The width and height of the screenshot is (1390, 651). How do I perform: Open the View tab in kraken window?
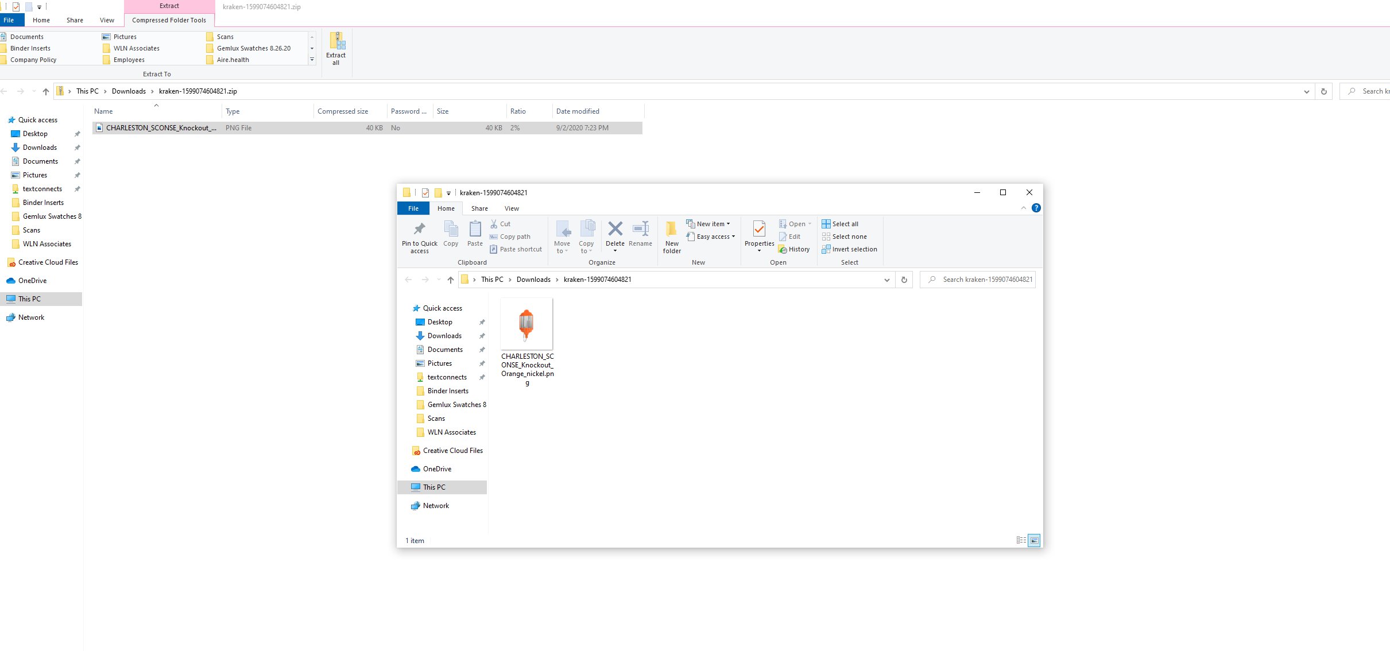pos(511,208)
